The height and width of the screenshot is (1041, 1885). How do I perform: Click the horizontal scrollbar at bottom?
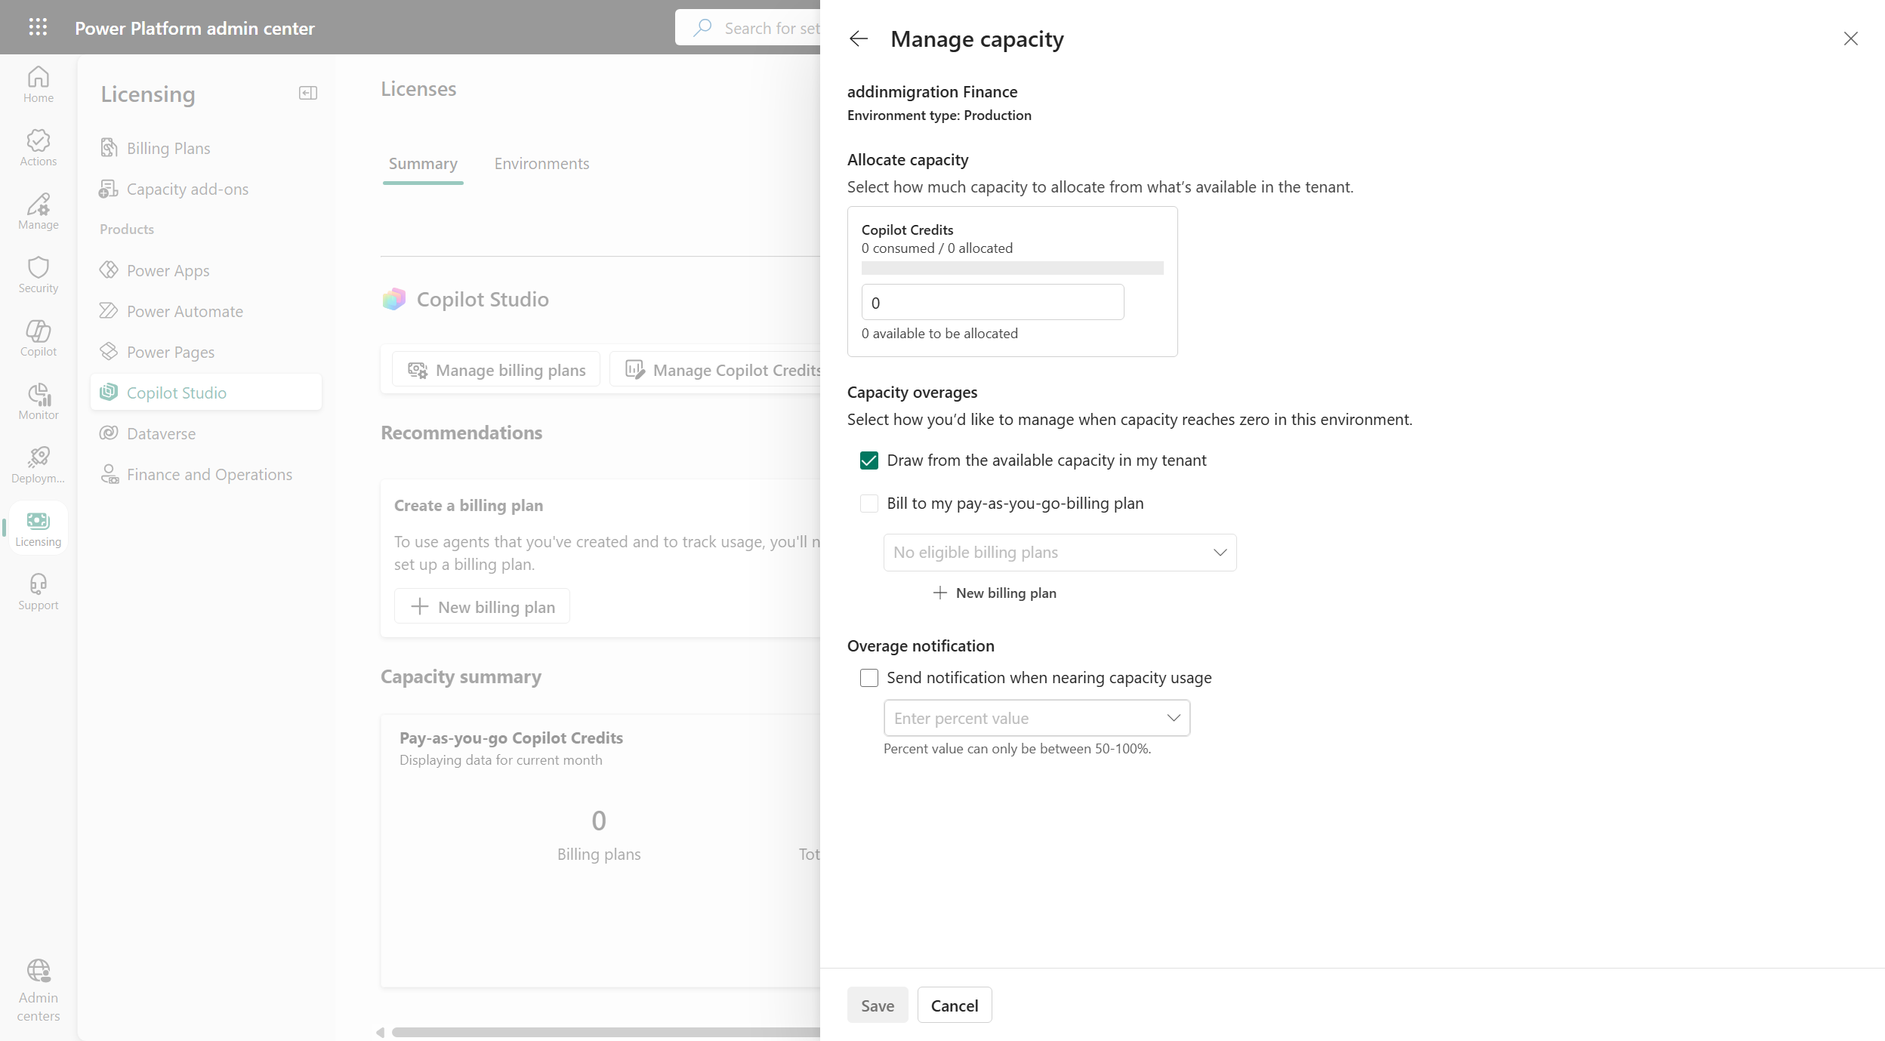point(606,1032)
